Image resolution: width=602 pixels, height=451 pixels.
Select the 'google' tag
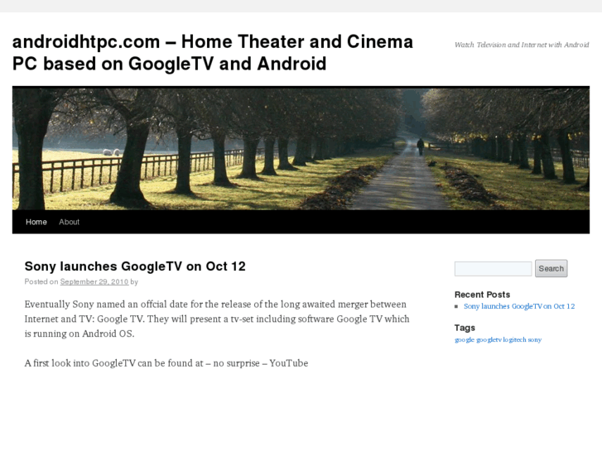[465, 339]
